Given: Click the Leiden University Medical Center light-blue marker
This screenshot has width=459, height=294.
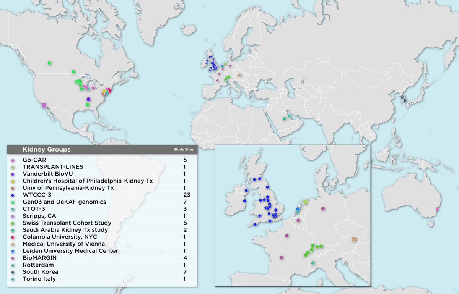Looking at the screenshot, I should pos(298,209).
